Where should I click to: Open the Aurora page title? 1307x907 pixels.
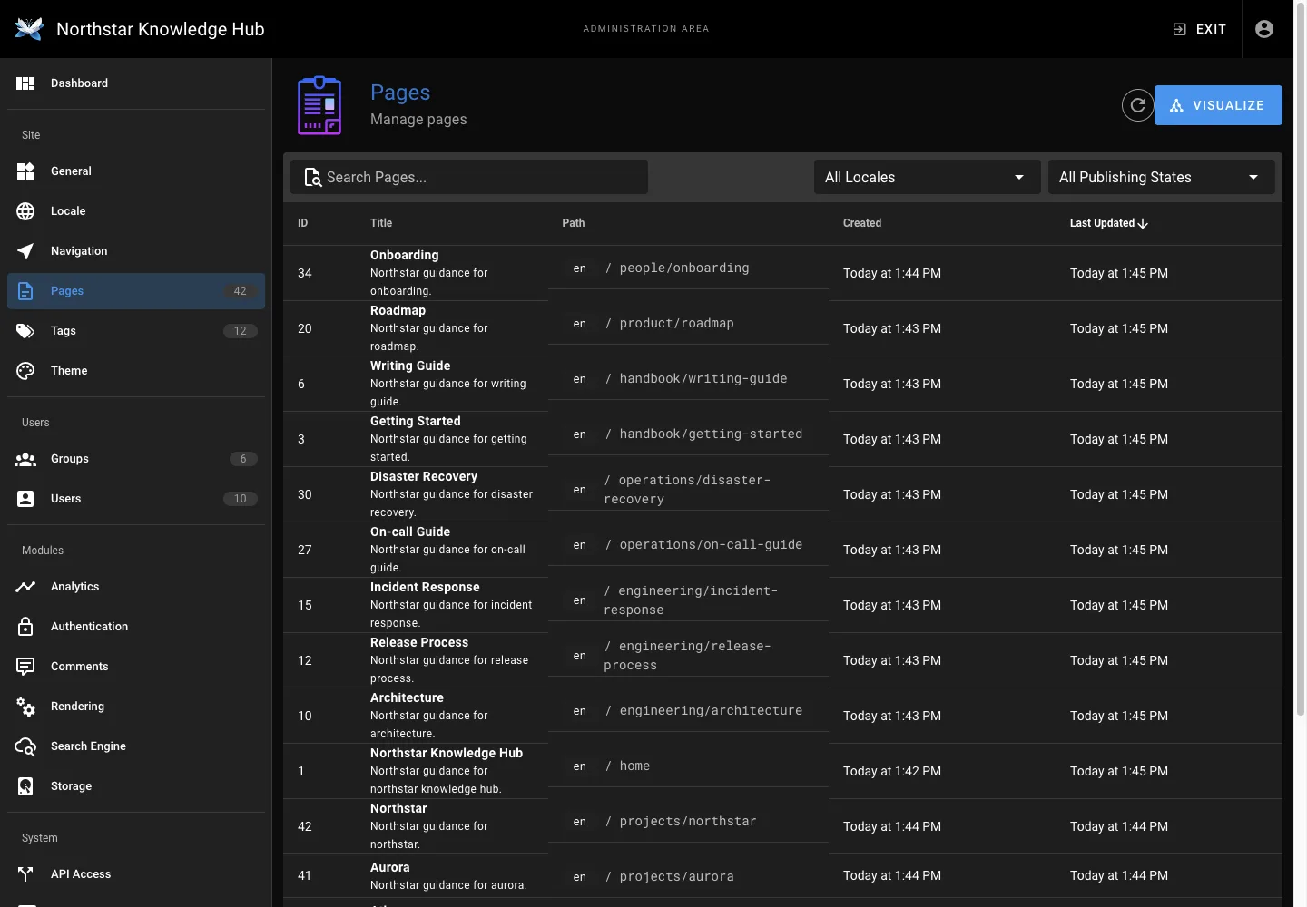point(389,867)
